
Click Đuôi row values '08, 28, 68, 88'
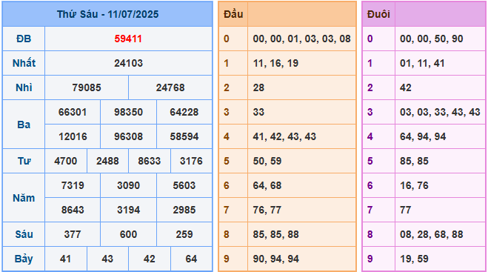click(x=432, y=234)
